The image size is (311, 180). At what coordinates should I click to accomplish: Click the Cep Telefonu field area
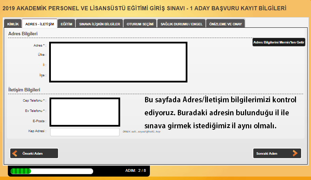(x=85, y=101)
